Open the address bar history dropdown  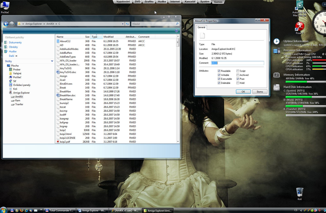tap(123, 24)
